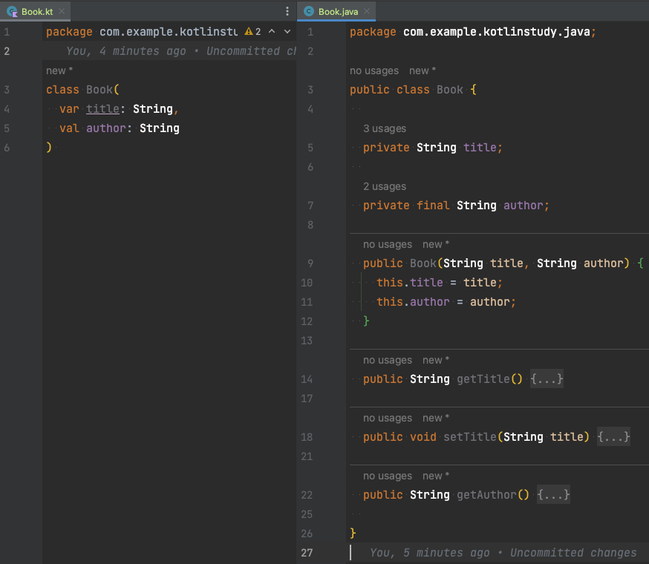Image resolution: width=649 pixels, height=564 pixels.
Task: Open the '2 usages' hint above author field
Action: [x=385, y=186]
